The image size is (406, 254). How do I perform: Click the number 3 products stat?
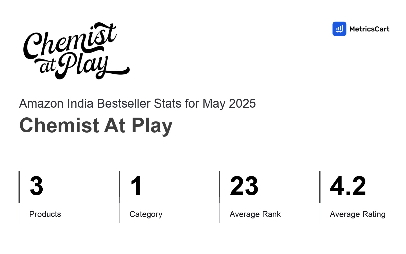click(x=37, y=186)
